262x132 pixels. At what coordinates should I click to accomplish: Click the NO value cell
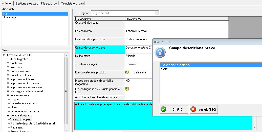(x=139, y=83)
